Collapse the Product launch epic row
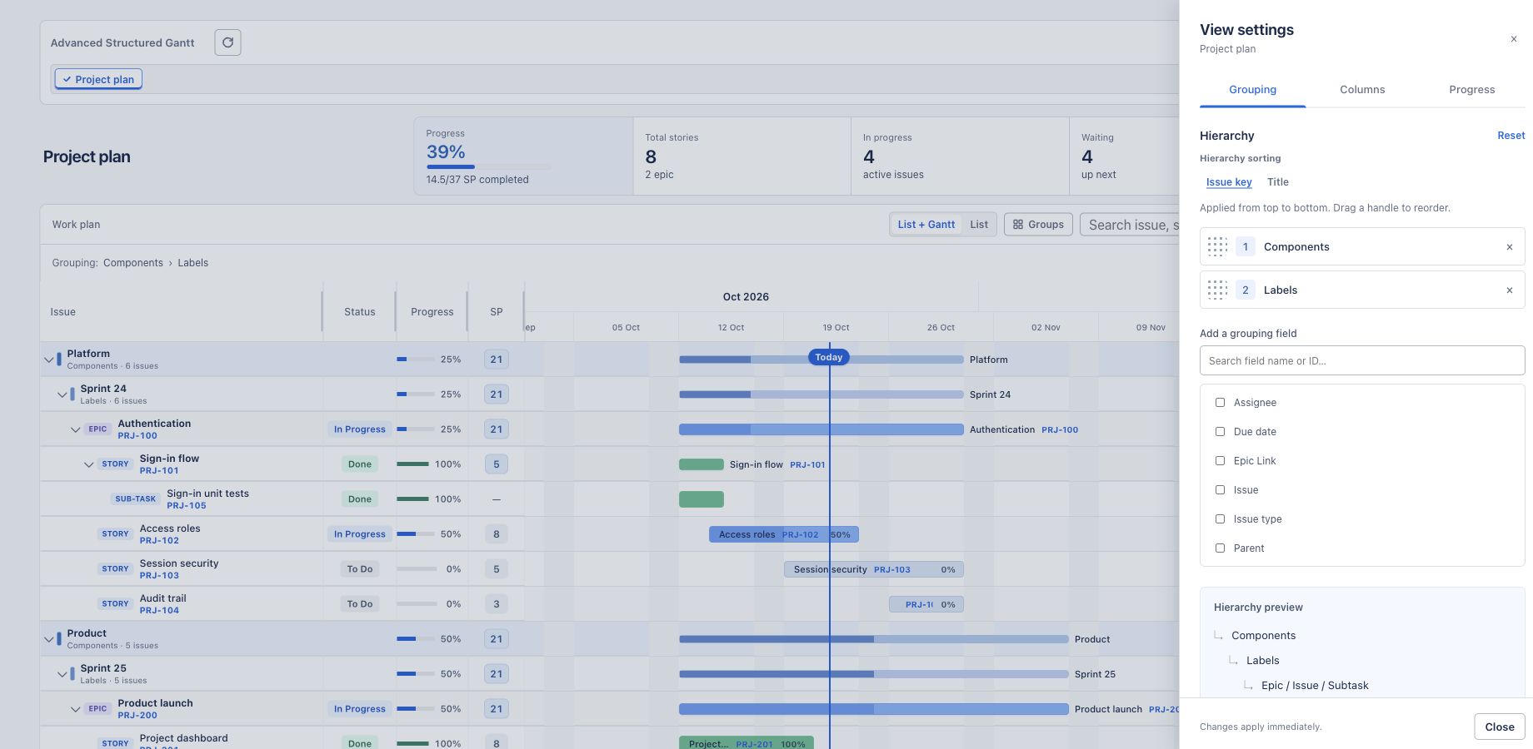1533x749 pixels. tap(75, 709)
